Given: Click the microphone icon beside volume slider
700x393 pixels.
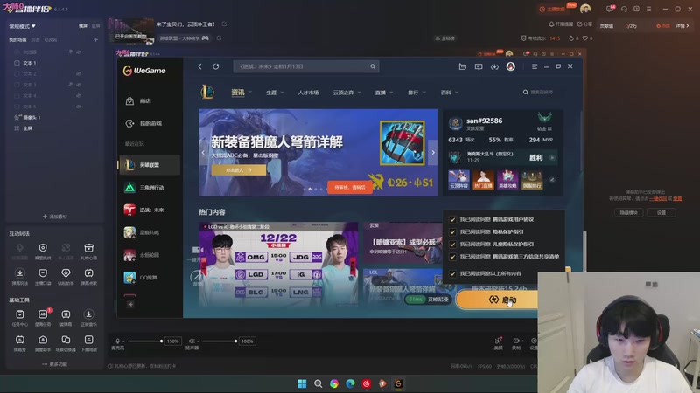Looking at the screenshot, I should point(117,341).
